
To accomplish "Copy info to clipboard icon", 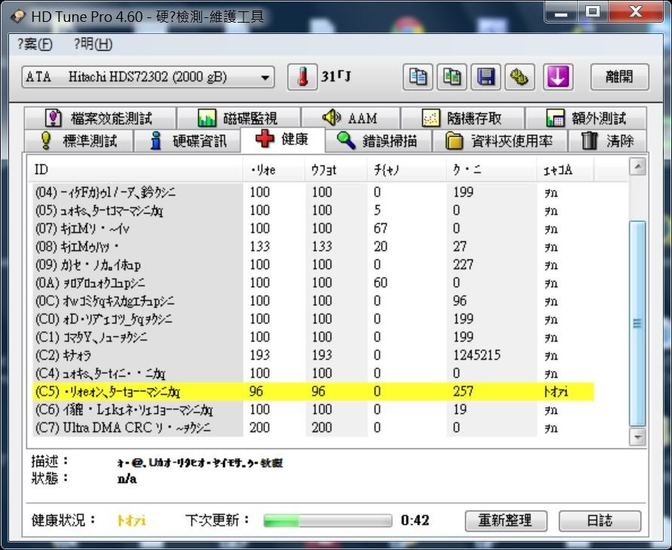I will 418,77.
